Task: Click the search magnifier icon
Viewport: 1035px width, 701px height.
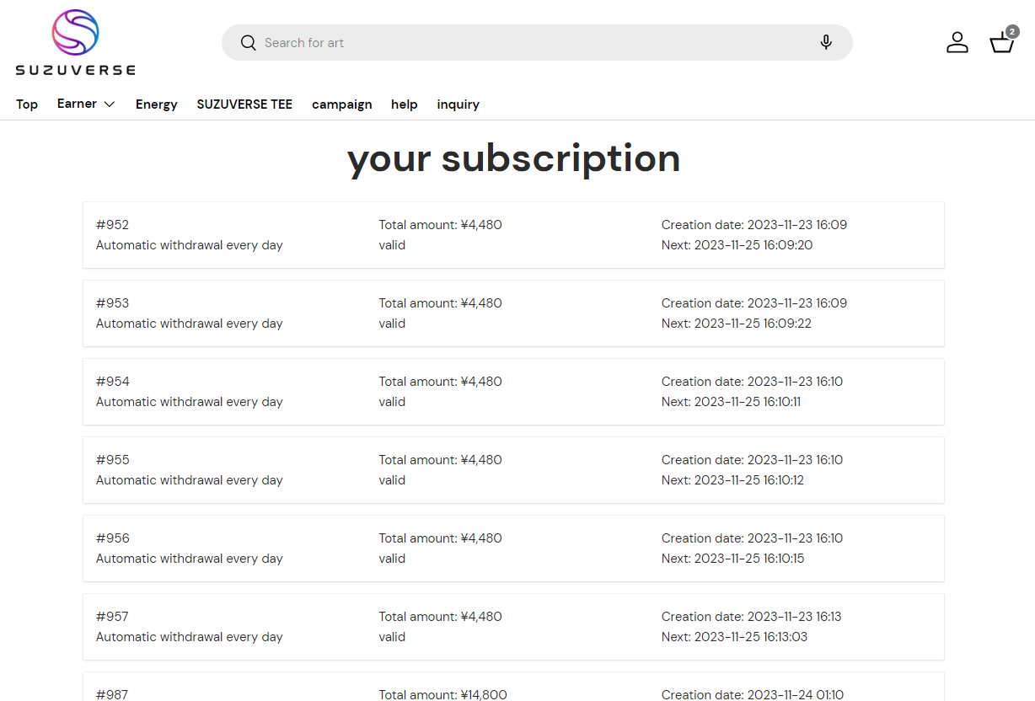Action: pyautogui.click(x=248, y=43)
